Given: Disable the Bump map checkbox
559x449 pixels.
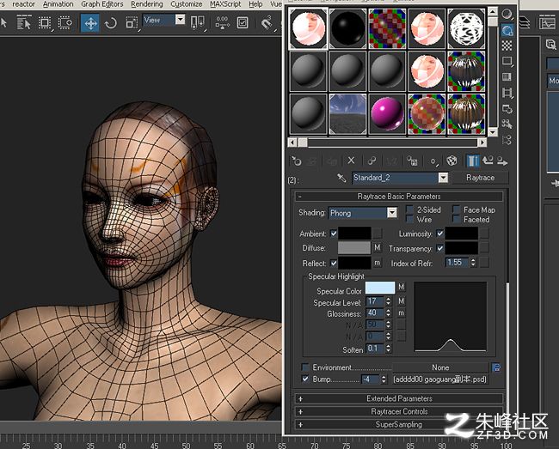Looking at the screenshot, I should point(305,379).
